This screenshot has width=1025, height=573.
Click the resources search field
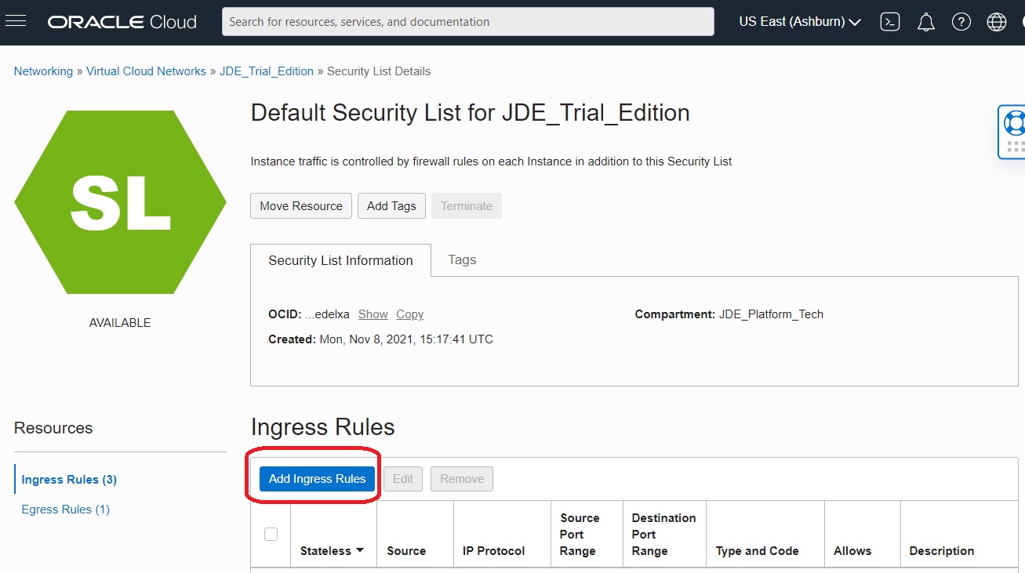467,21
